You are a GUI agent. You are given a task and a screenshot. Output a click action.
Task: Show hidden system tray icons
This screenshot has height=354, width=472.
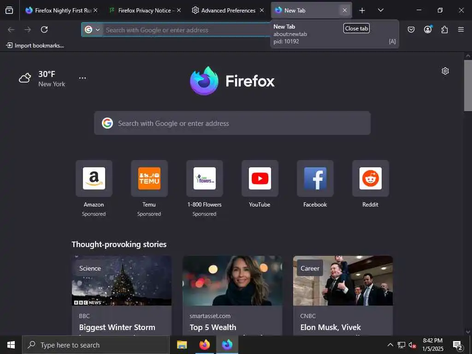(390, 345)
